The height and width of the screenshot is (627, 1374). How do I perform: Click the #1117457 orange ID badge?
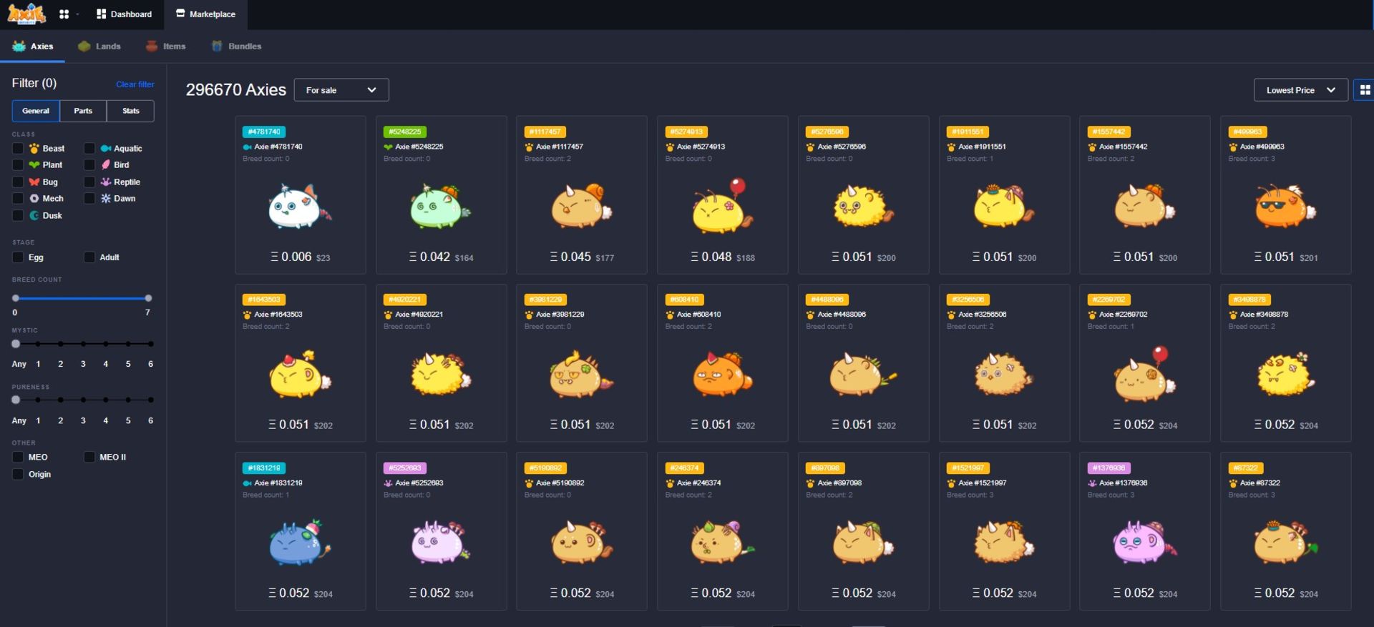(545, 132)
